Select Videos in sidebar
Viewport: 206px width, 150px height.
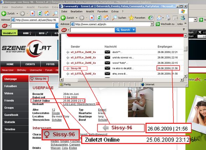click(x=15, y=93)
